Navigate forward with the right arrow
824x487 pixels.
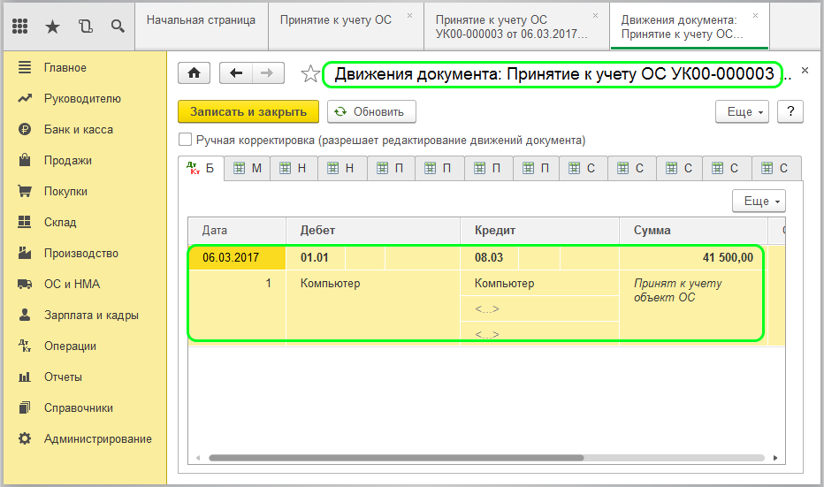[268, 73]
